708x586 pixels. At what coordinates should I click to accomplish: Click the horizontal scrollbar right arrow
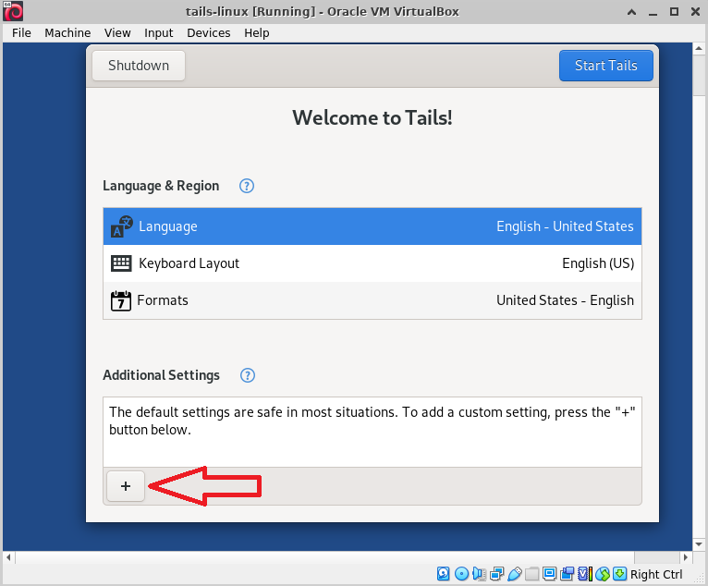coord(686,557)
